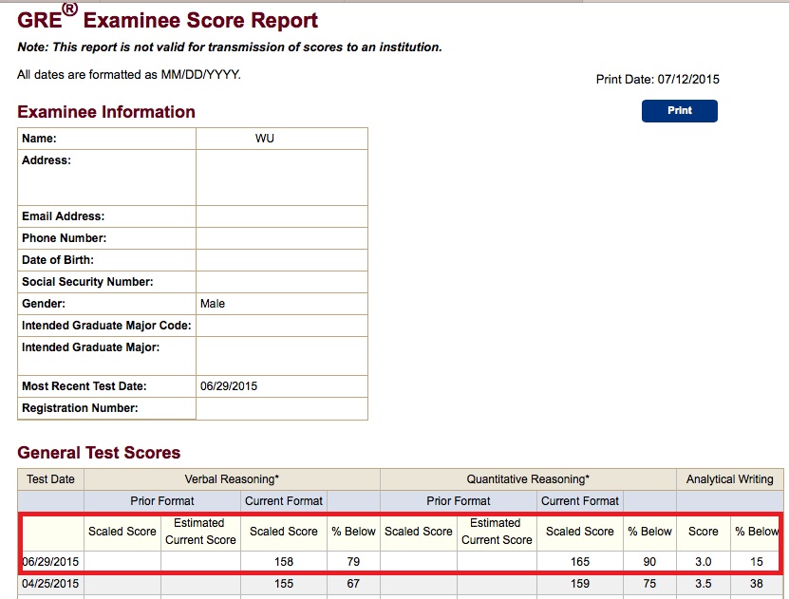Select verbal scaled score 155
789x599 pixels.
click(x=284, y=584)
